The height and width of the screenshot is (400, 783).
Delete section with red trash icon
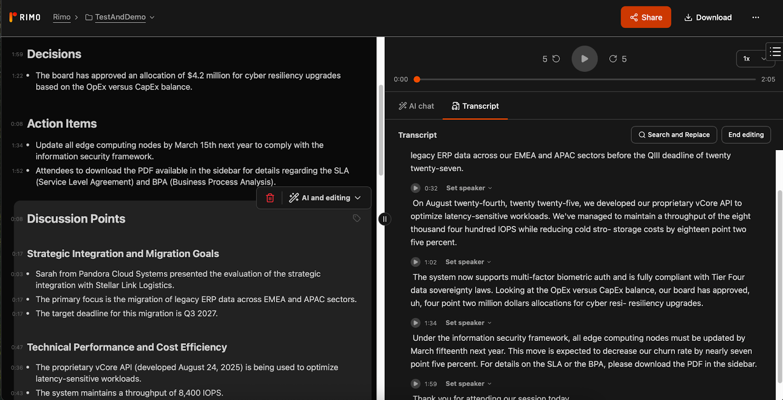tap(270, 198)
